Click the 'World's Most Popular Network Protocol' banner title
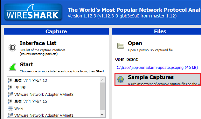 pos(134,10)
